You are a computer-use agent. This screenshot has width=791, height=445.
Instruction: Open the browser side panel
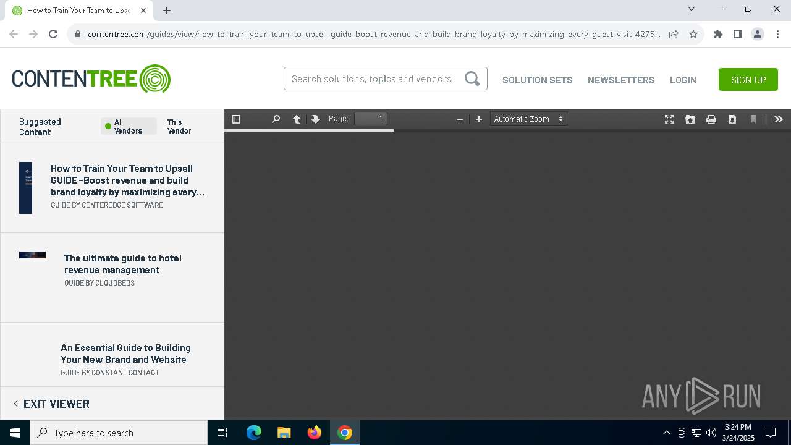pos(738,34)
